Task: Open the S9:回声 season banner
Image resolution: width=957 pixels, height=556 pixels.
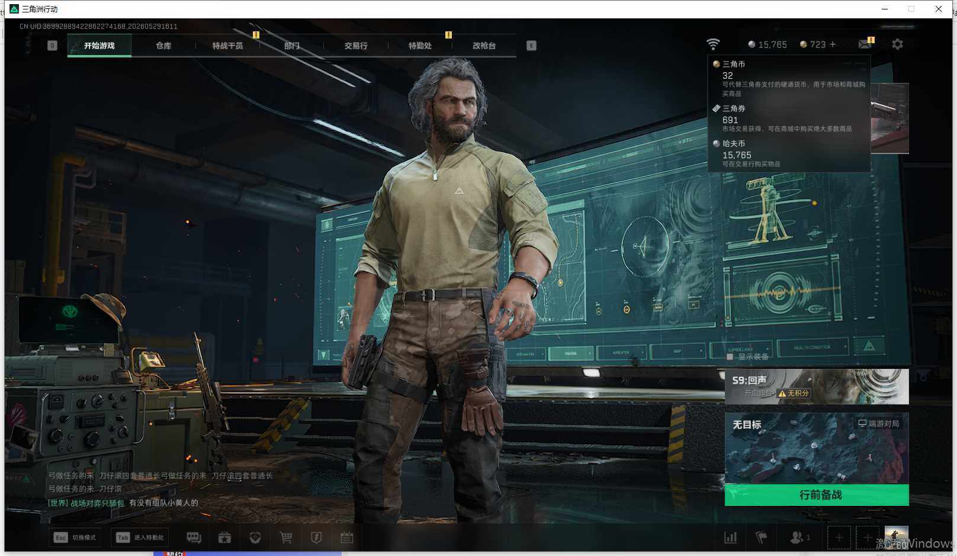Action: [817, 387]
